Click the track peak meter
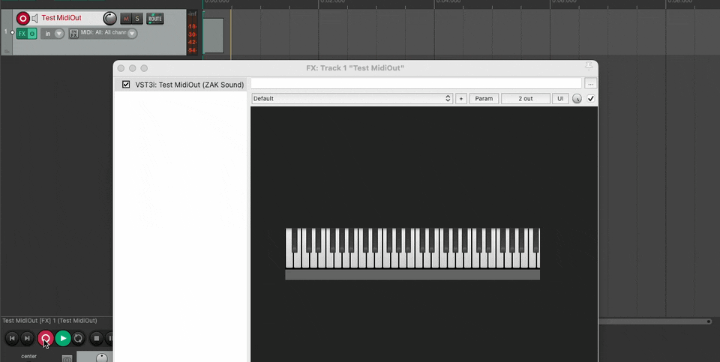Image resolution: width=720 pixels, height=362 pixels. 192,32
